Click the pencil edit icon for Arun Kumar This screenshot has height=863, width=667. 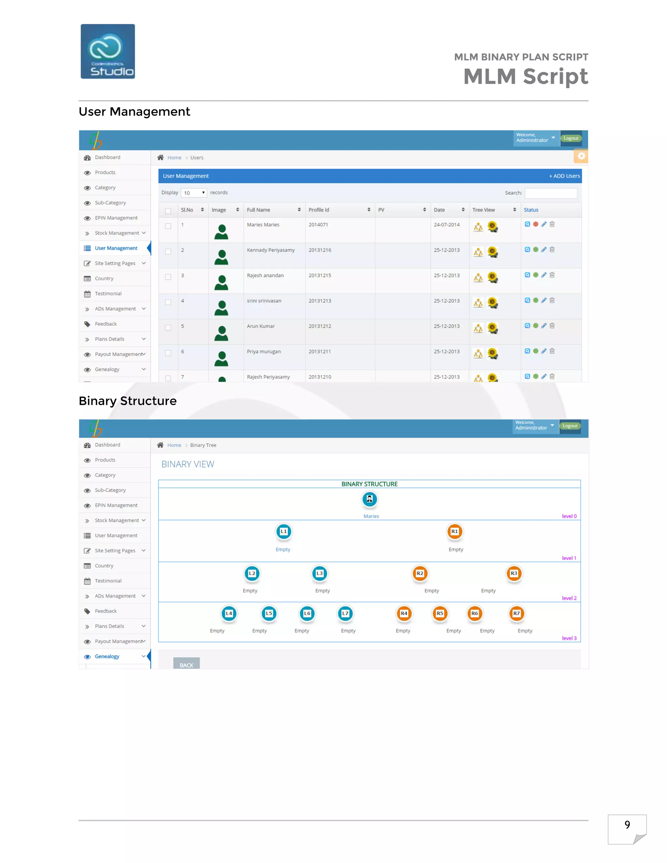tap(544, 326)
